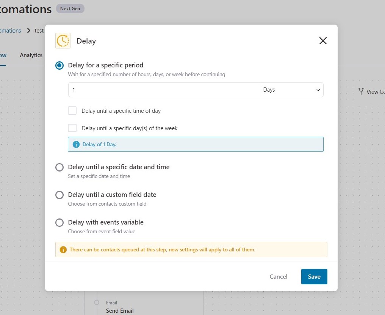This screenshot has height=315, width=385.
Task: Click the Delay dialog title
Action: pyautogui.click(x=86, y=41)
